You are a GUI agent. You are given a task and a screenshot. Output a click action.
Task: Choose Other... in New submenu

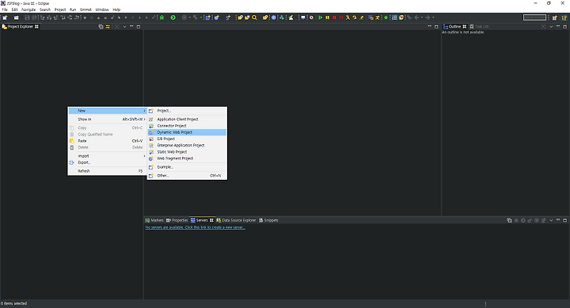187,176
